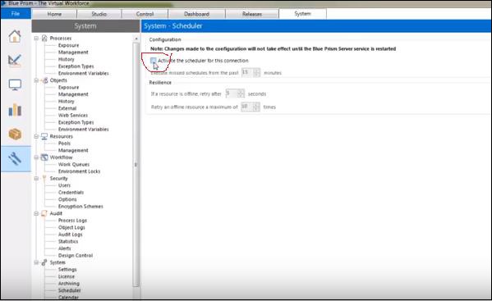Click the retry after seconds field
The width and height of the screenshot is (492, 301).
(x=232, y=93)
